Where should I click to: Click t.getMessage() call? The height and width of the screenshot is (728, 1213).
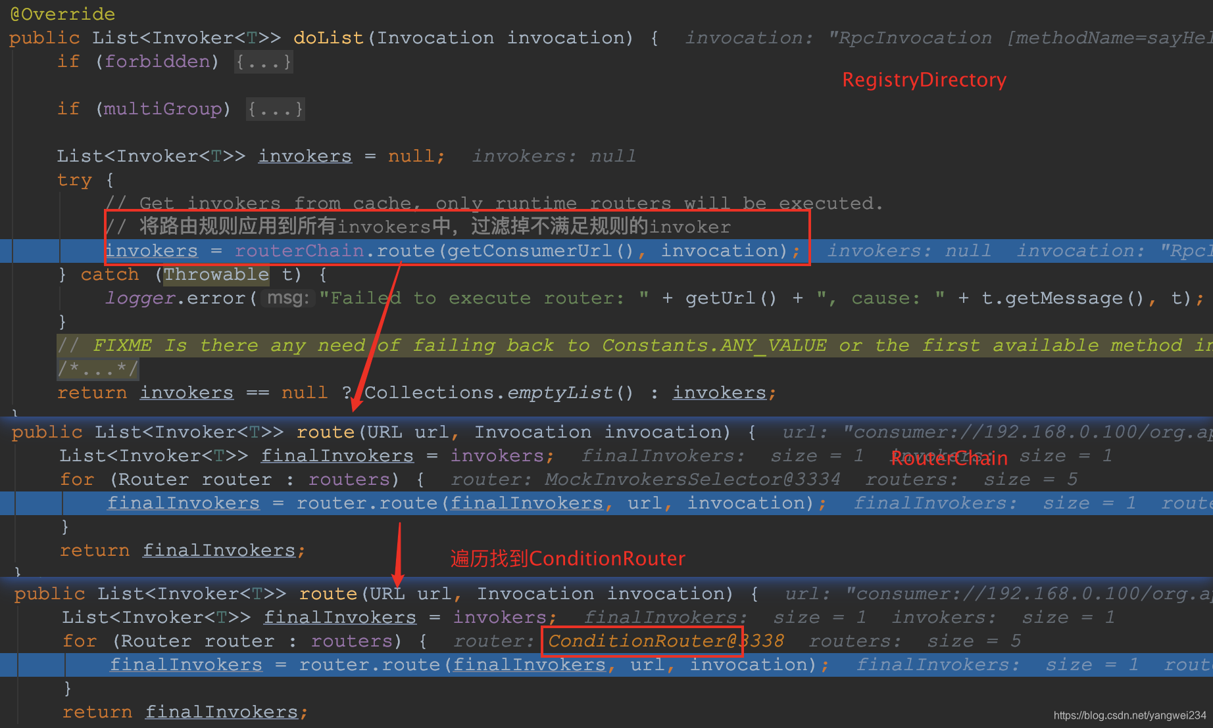click(x=1064, y=298)
